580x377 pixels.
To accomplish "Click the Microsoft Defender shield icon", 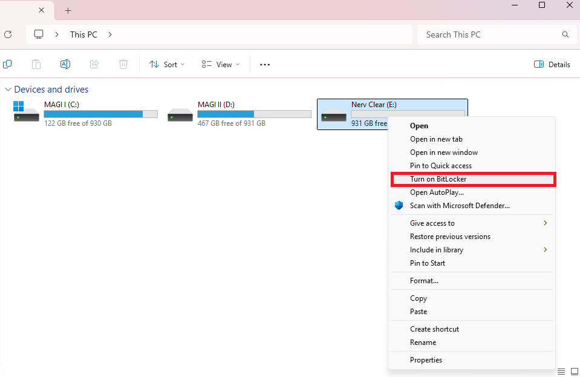I will (399, 205).
